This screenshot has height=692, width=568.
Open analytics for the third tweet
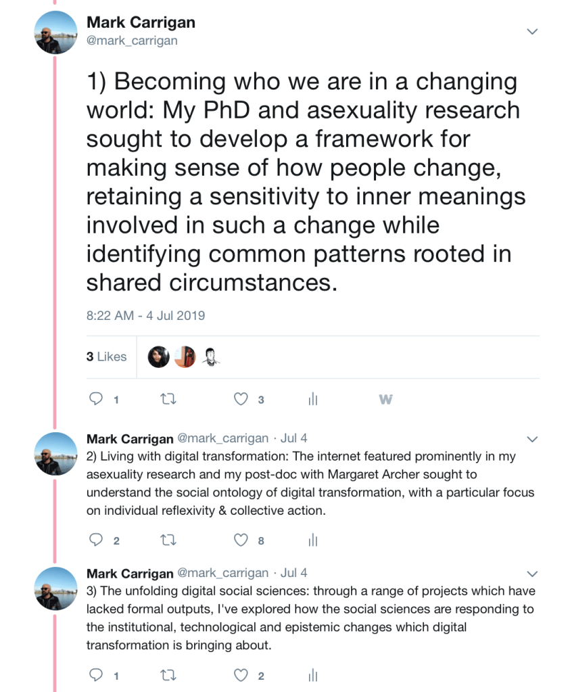tap(312, 675)
